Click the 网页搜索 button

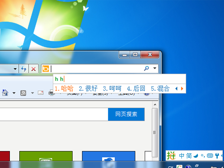[x=126, y=114]
